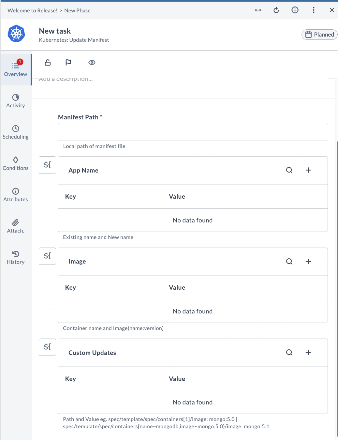The width and height of the screenshot is (338, 440).
Task: Toggle the lock task icon
Action: click(x=48, y=62)
